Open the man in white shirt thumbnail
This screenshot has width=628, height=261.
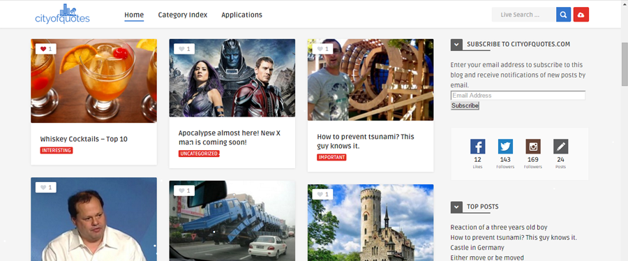(94, 219)
